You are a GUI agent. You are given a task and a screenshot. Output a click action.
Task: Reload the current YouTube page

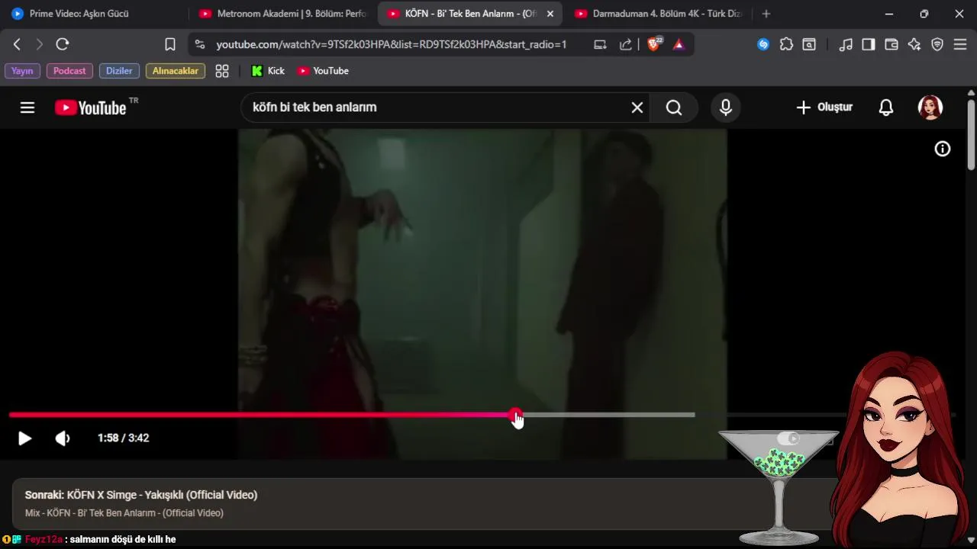tap(63, 44)
